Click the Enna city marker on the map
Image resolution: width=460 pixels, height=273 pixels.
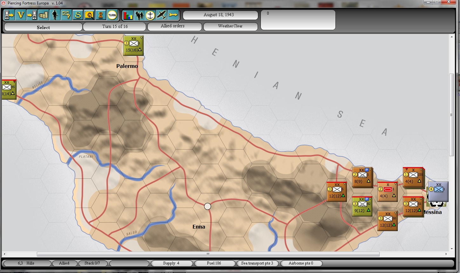pyautogui.click(x=207, y=206)
